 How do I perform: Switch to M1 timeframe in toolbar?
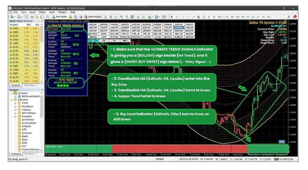click(x=227, y=17)
